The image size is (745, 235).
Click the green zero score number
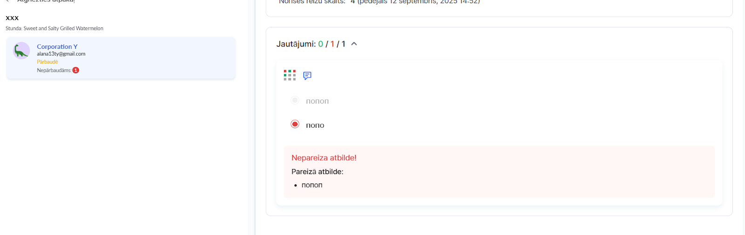click(x=320, y=44)
